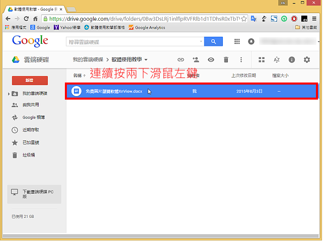323x242 pixels.
Task: Click the Google Translate extension icon
Action: point(254,19)
